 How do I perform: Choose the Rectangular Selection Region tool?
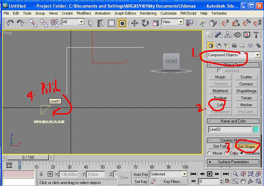point(111,23)
